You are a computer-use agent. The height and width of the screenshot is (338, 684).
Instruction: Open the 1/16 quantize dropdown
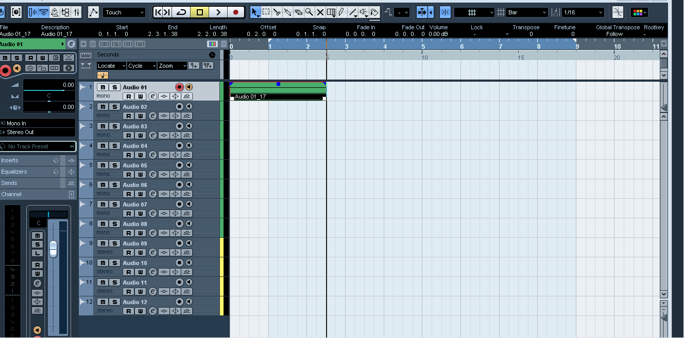(x=583, y=12)
